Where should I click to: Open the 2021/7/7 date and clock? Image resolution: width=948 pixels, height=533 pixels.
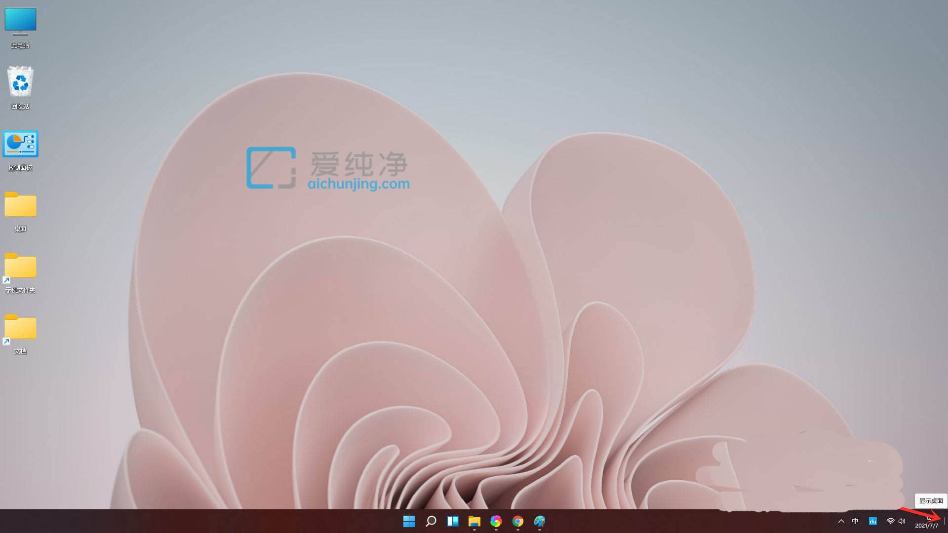click(926, 522)
